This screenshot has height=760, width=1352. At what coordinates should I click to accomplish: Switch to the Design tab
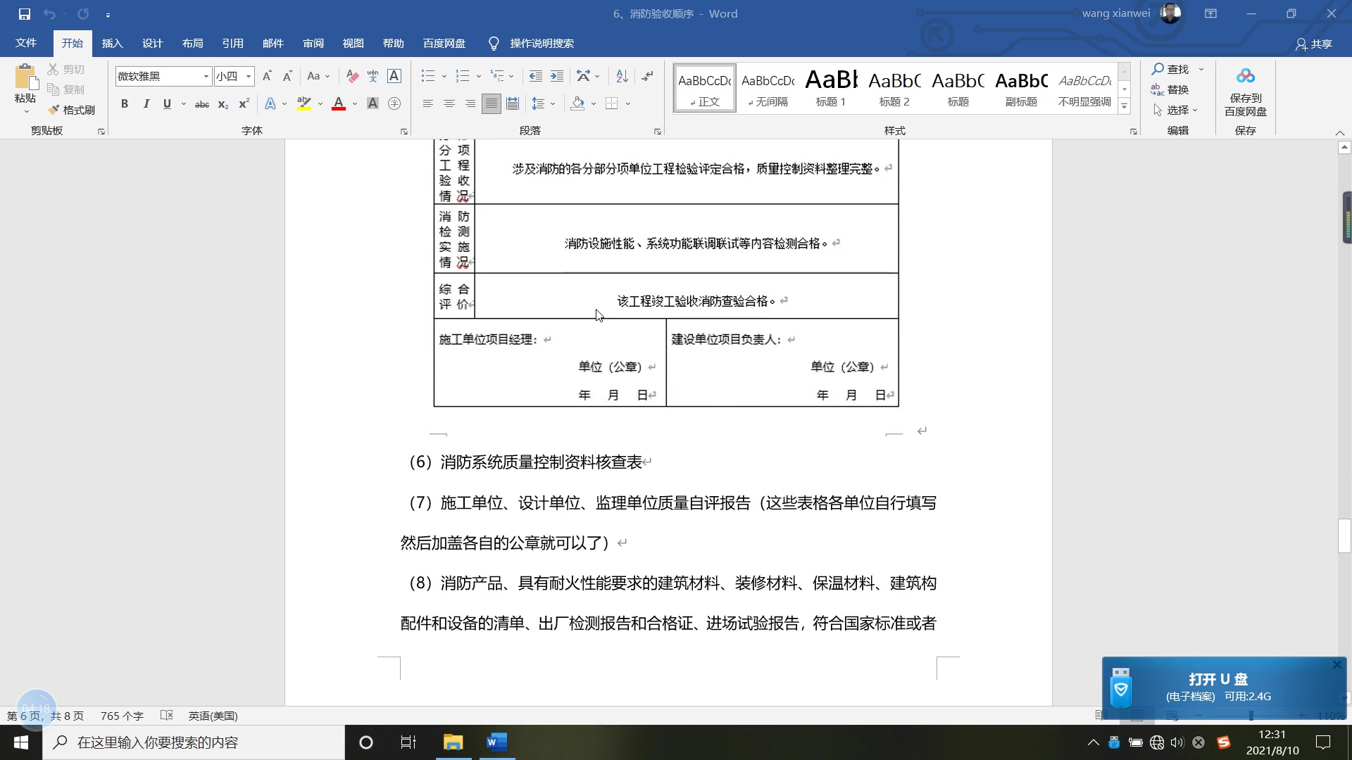click(x=152, y=43)
